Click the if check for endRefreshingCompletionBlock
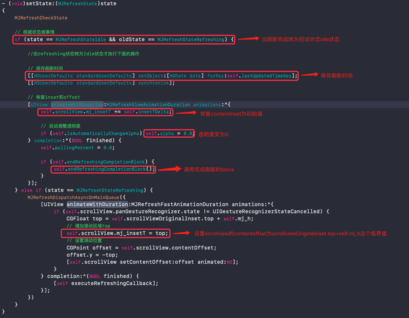Image resolution: width=409 pixels, height=318 pixels. [x=98, y=162]
